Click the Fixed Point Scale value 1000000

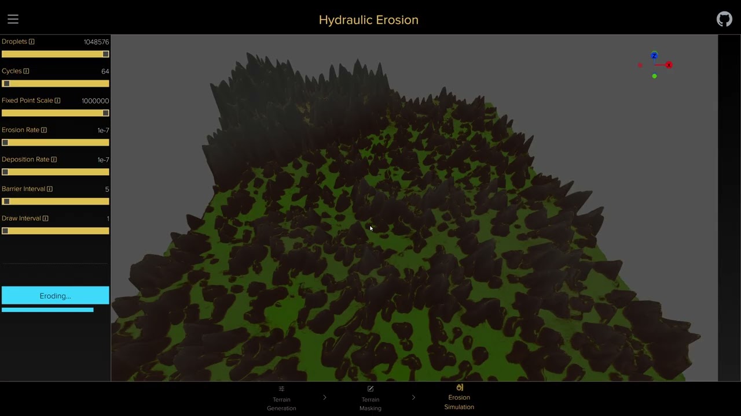coord(95,101)
